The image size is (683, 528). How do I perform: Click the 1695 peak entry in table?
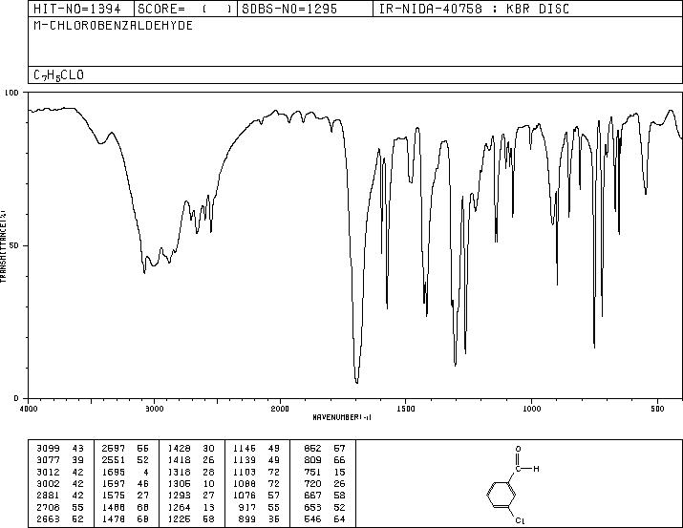point(126,472)
